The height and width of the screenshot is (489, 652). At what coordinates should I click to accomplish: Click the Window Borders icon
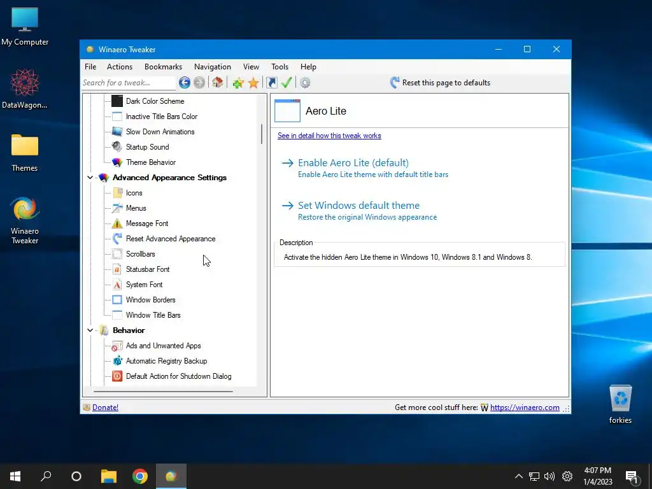[x=117, y=300]
